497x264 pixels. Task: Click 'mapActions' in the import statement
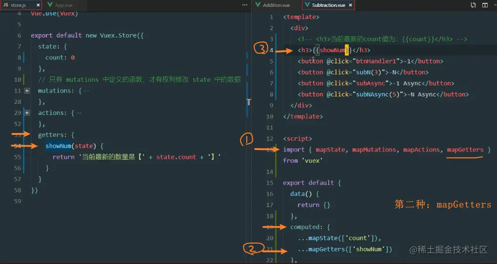tap(421, 150)
